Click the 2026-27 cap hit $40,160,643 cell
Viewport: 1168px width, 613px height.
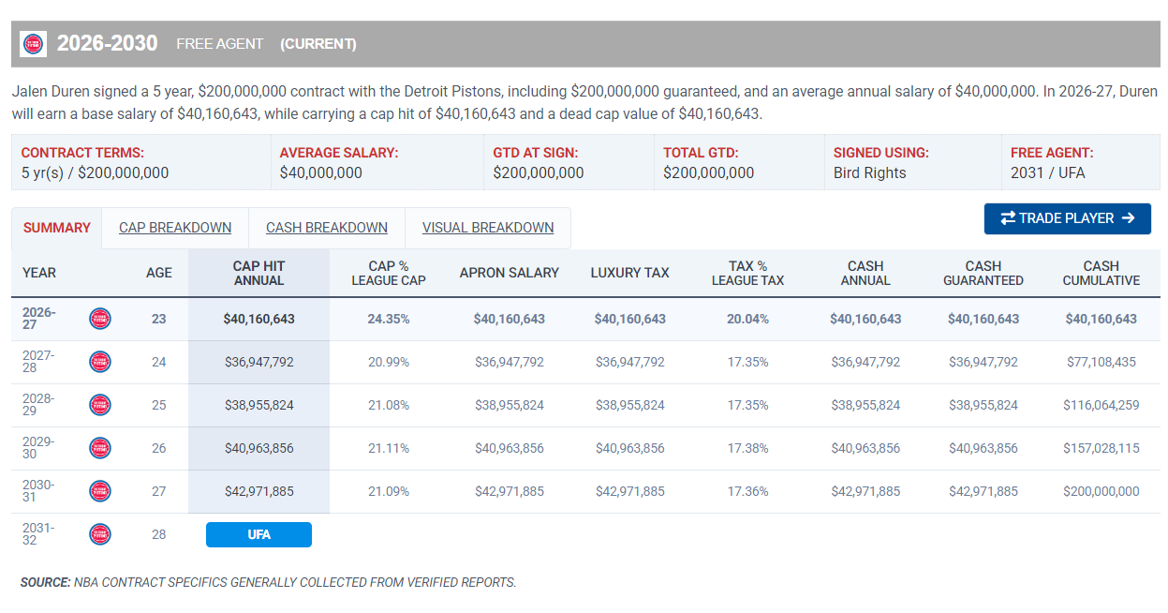259,319
